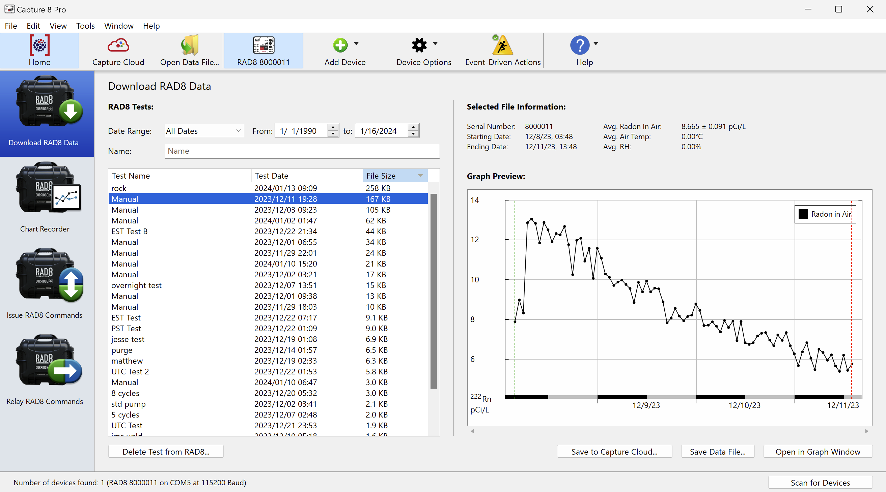Open the Help dropdown arrow

pyautogui.click(x=596, y=44)
